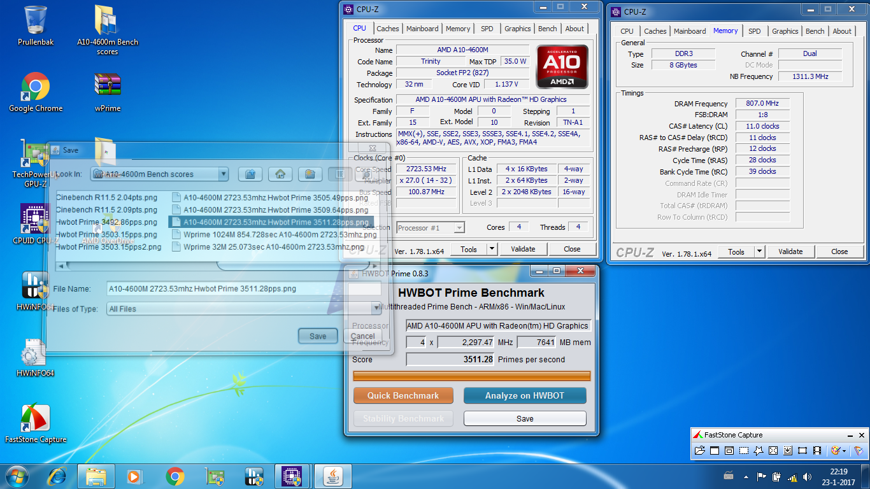Click FastStone Capture Full Screen icon
This screenshot has width=870, height=489.
coord(773,450)
